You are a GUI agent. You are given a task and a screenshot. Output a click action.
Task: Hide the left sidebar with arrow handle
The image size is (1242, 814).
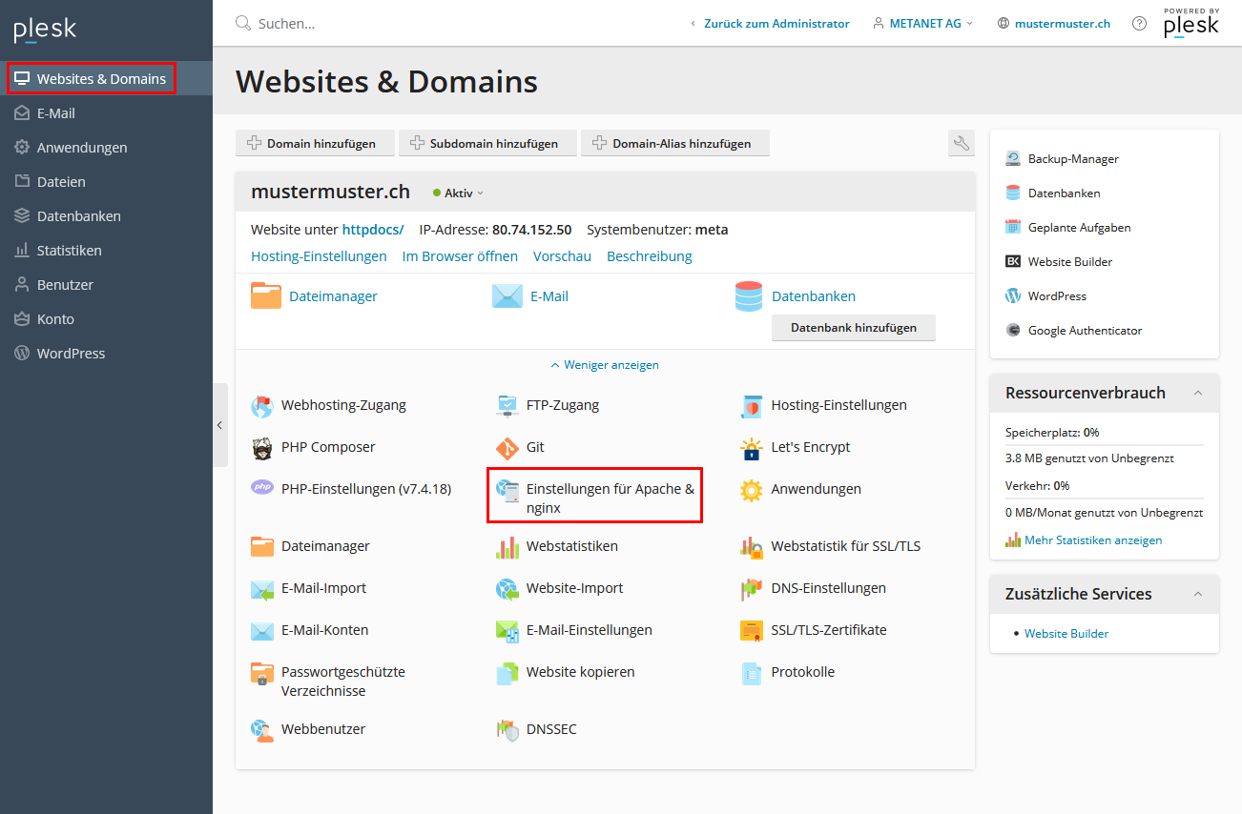[219, 425]
